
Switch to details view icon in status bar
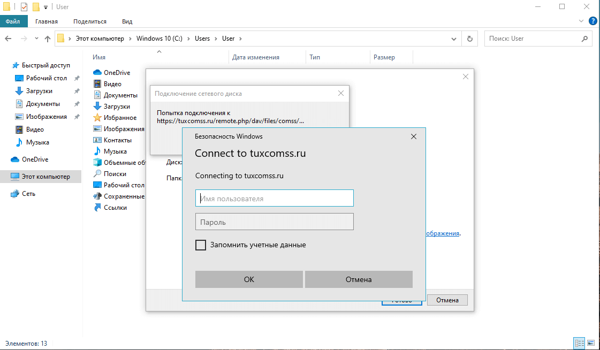point(579,343)
